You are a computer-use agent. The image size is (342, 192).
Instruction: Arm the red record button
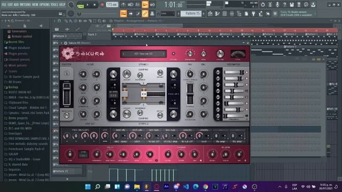pos(102,5)
